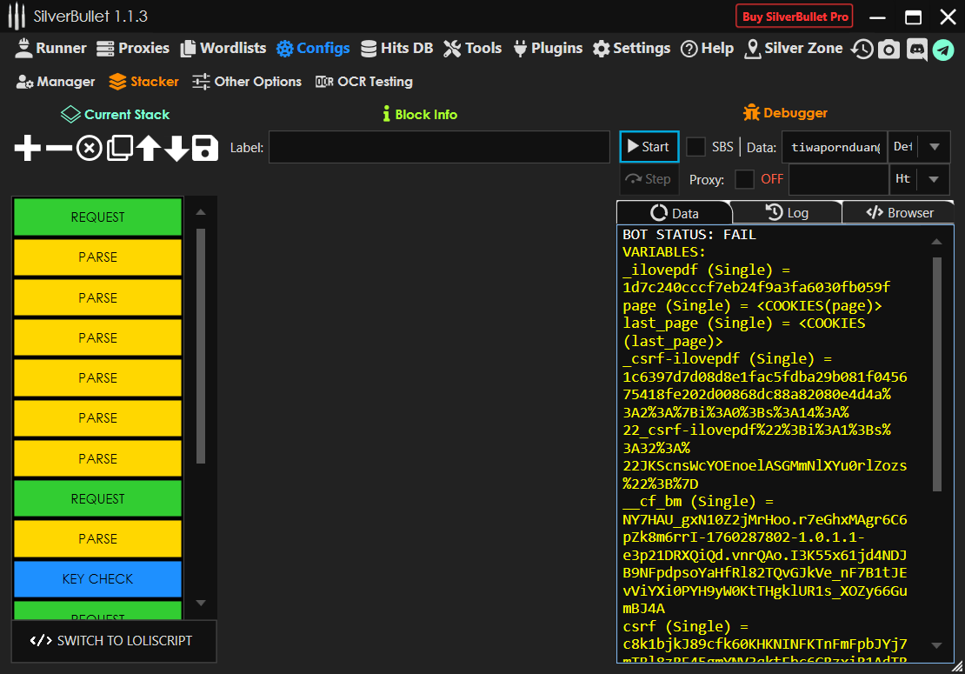The width and height of the screenshot is (965, 674).
Task: Click Switch to LoliScript button
Action: coord(113,641)
